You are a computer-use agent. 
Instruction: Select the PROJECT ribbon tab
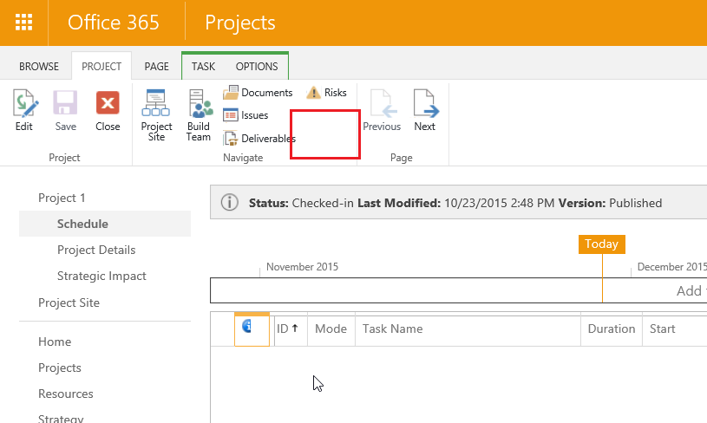101,66
